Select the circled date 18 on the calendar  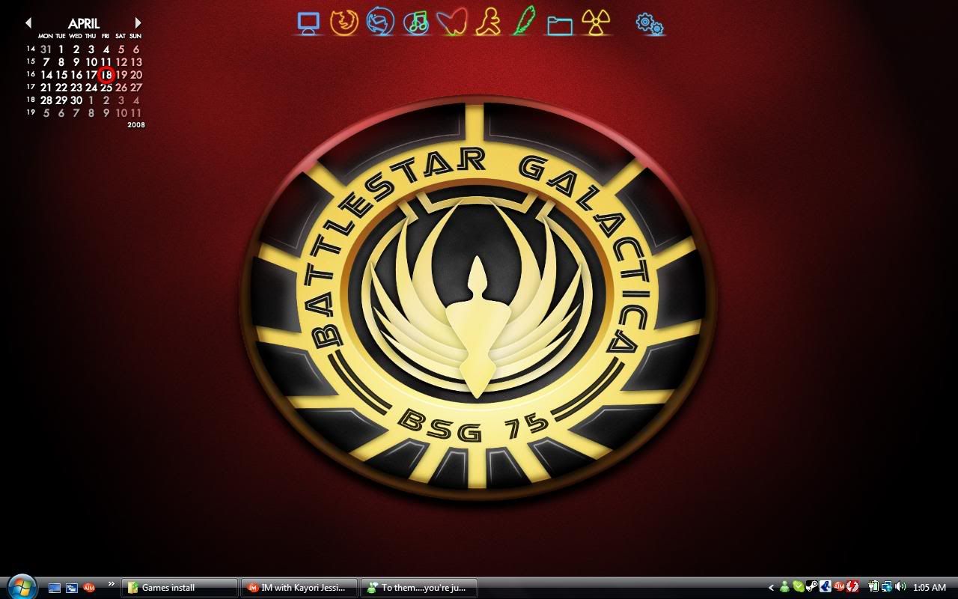coord(106,75)
